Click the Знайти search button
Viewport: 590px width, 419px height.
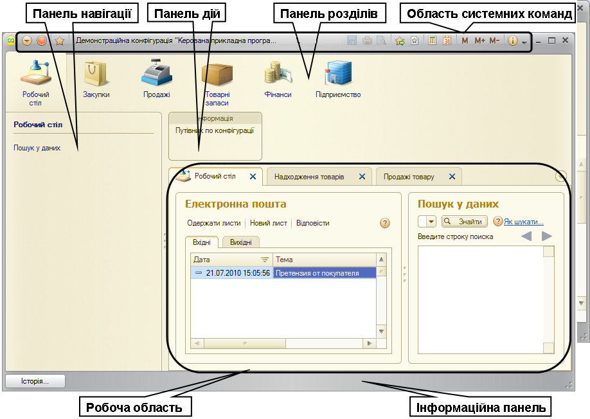(x=464, y=222)
